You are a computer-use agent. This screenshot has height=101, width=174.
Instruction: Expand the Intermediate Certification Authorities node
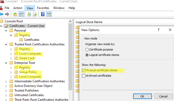[6, 82]
